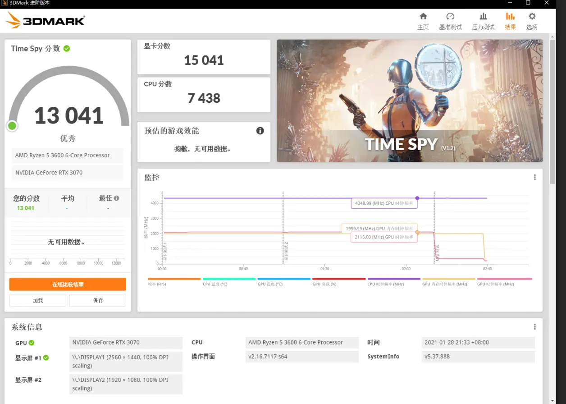Click the CPU 测试 marker in the chart
The width and height of the screenshot is (566, 404).
tap(437, 253)
